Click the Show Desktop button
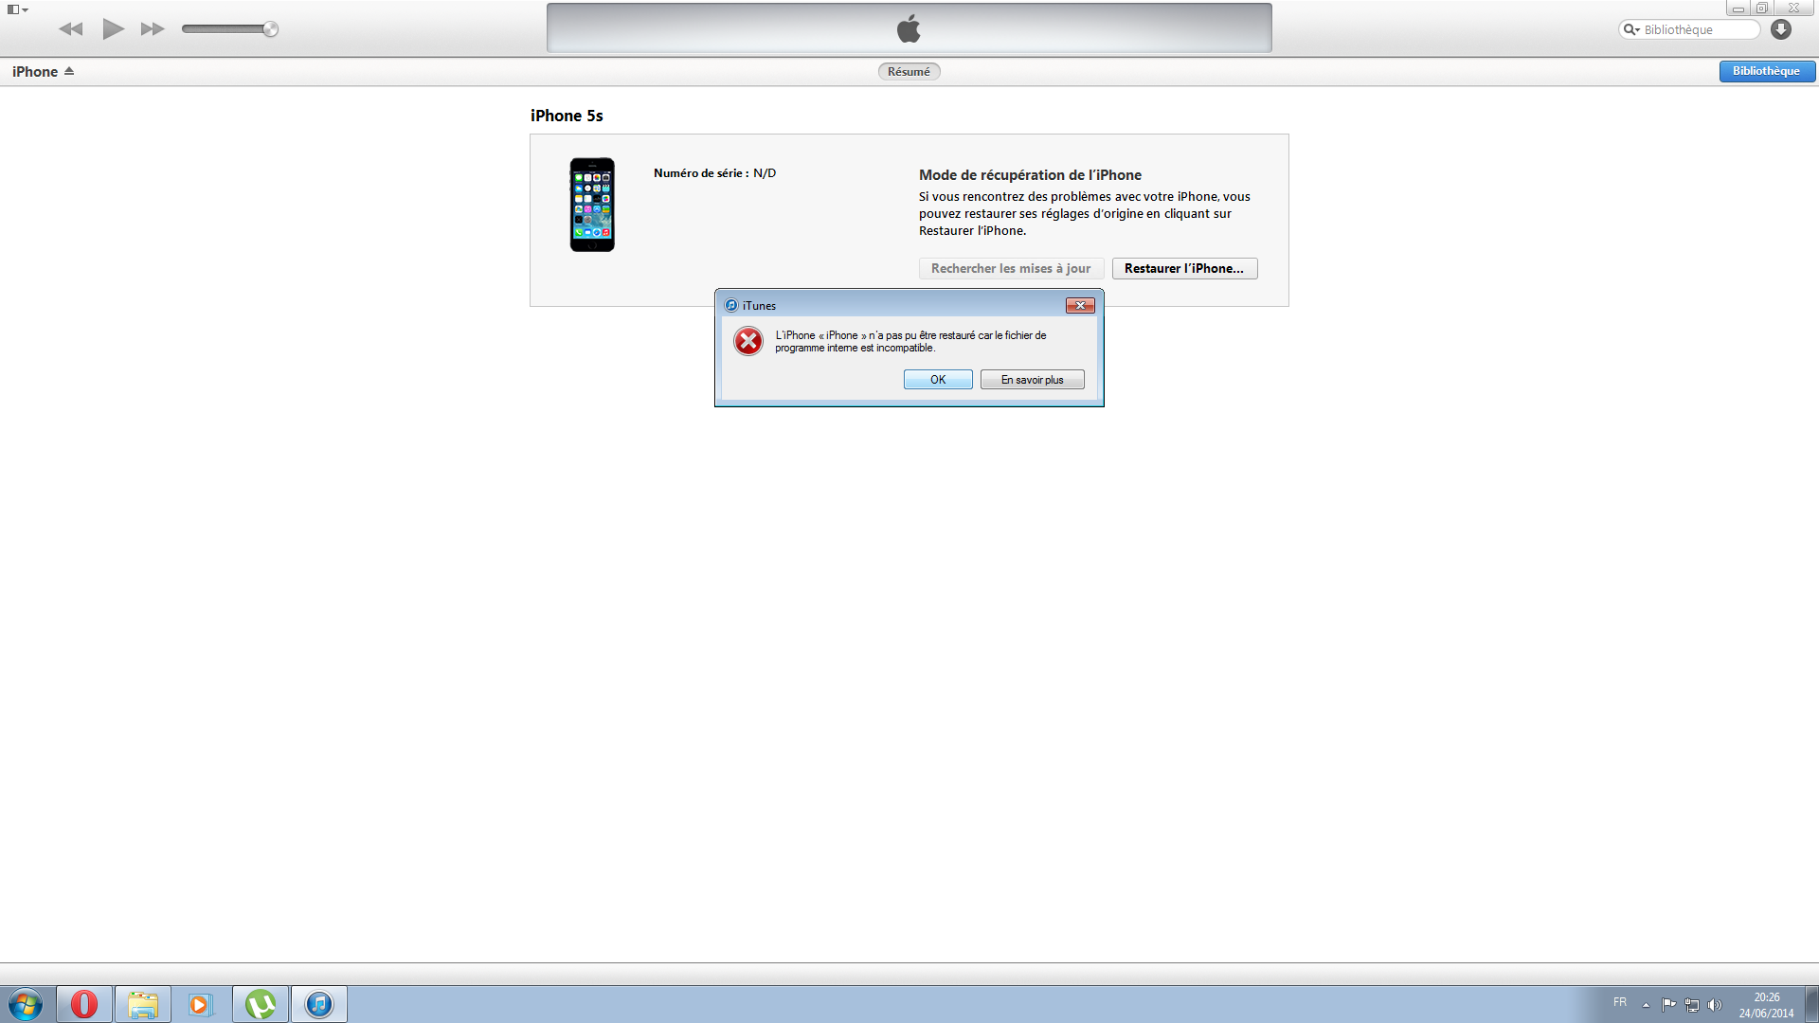The width and height of the screenshot is (1819, 1023). (x=1812, y=1004)
